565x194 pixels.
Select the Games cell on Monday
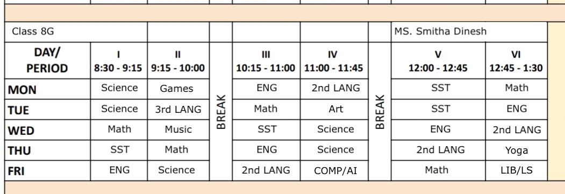point(178,89)
